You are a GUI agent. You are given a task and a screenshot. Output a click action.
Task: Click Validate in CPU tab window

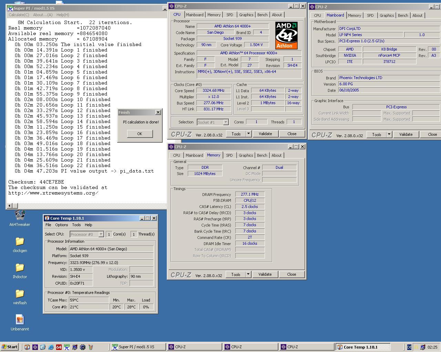tap(265, 134)
